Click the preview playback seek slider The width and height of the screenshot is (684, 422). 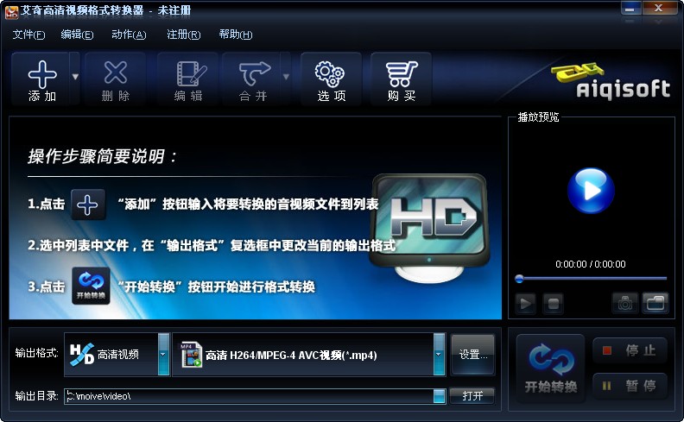click(592, 279)
